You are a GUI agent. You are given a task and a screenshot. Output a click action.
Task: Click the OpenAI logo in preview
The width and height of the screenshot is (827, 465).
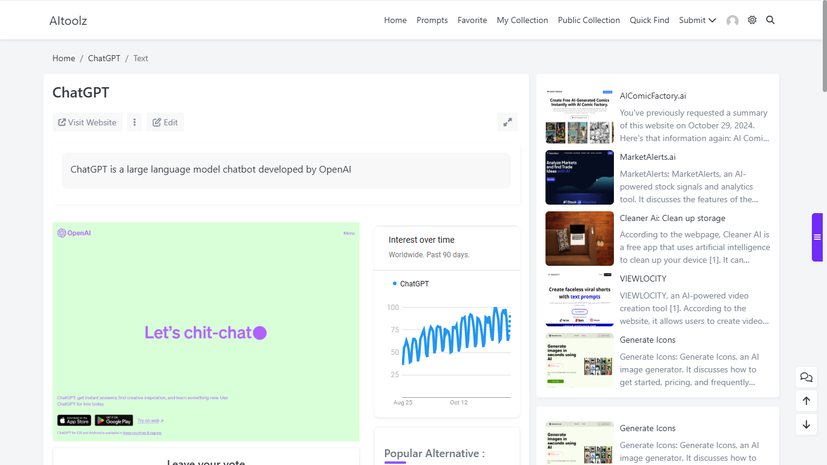click(74, 233)
